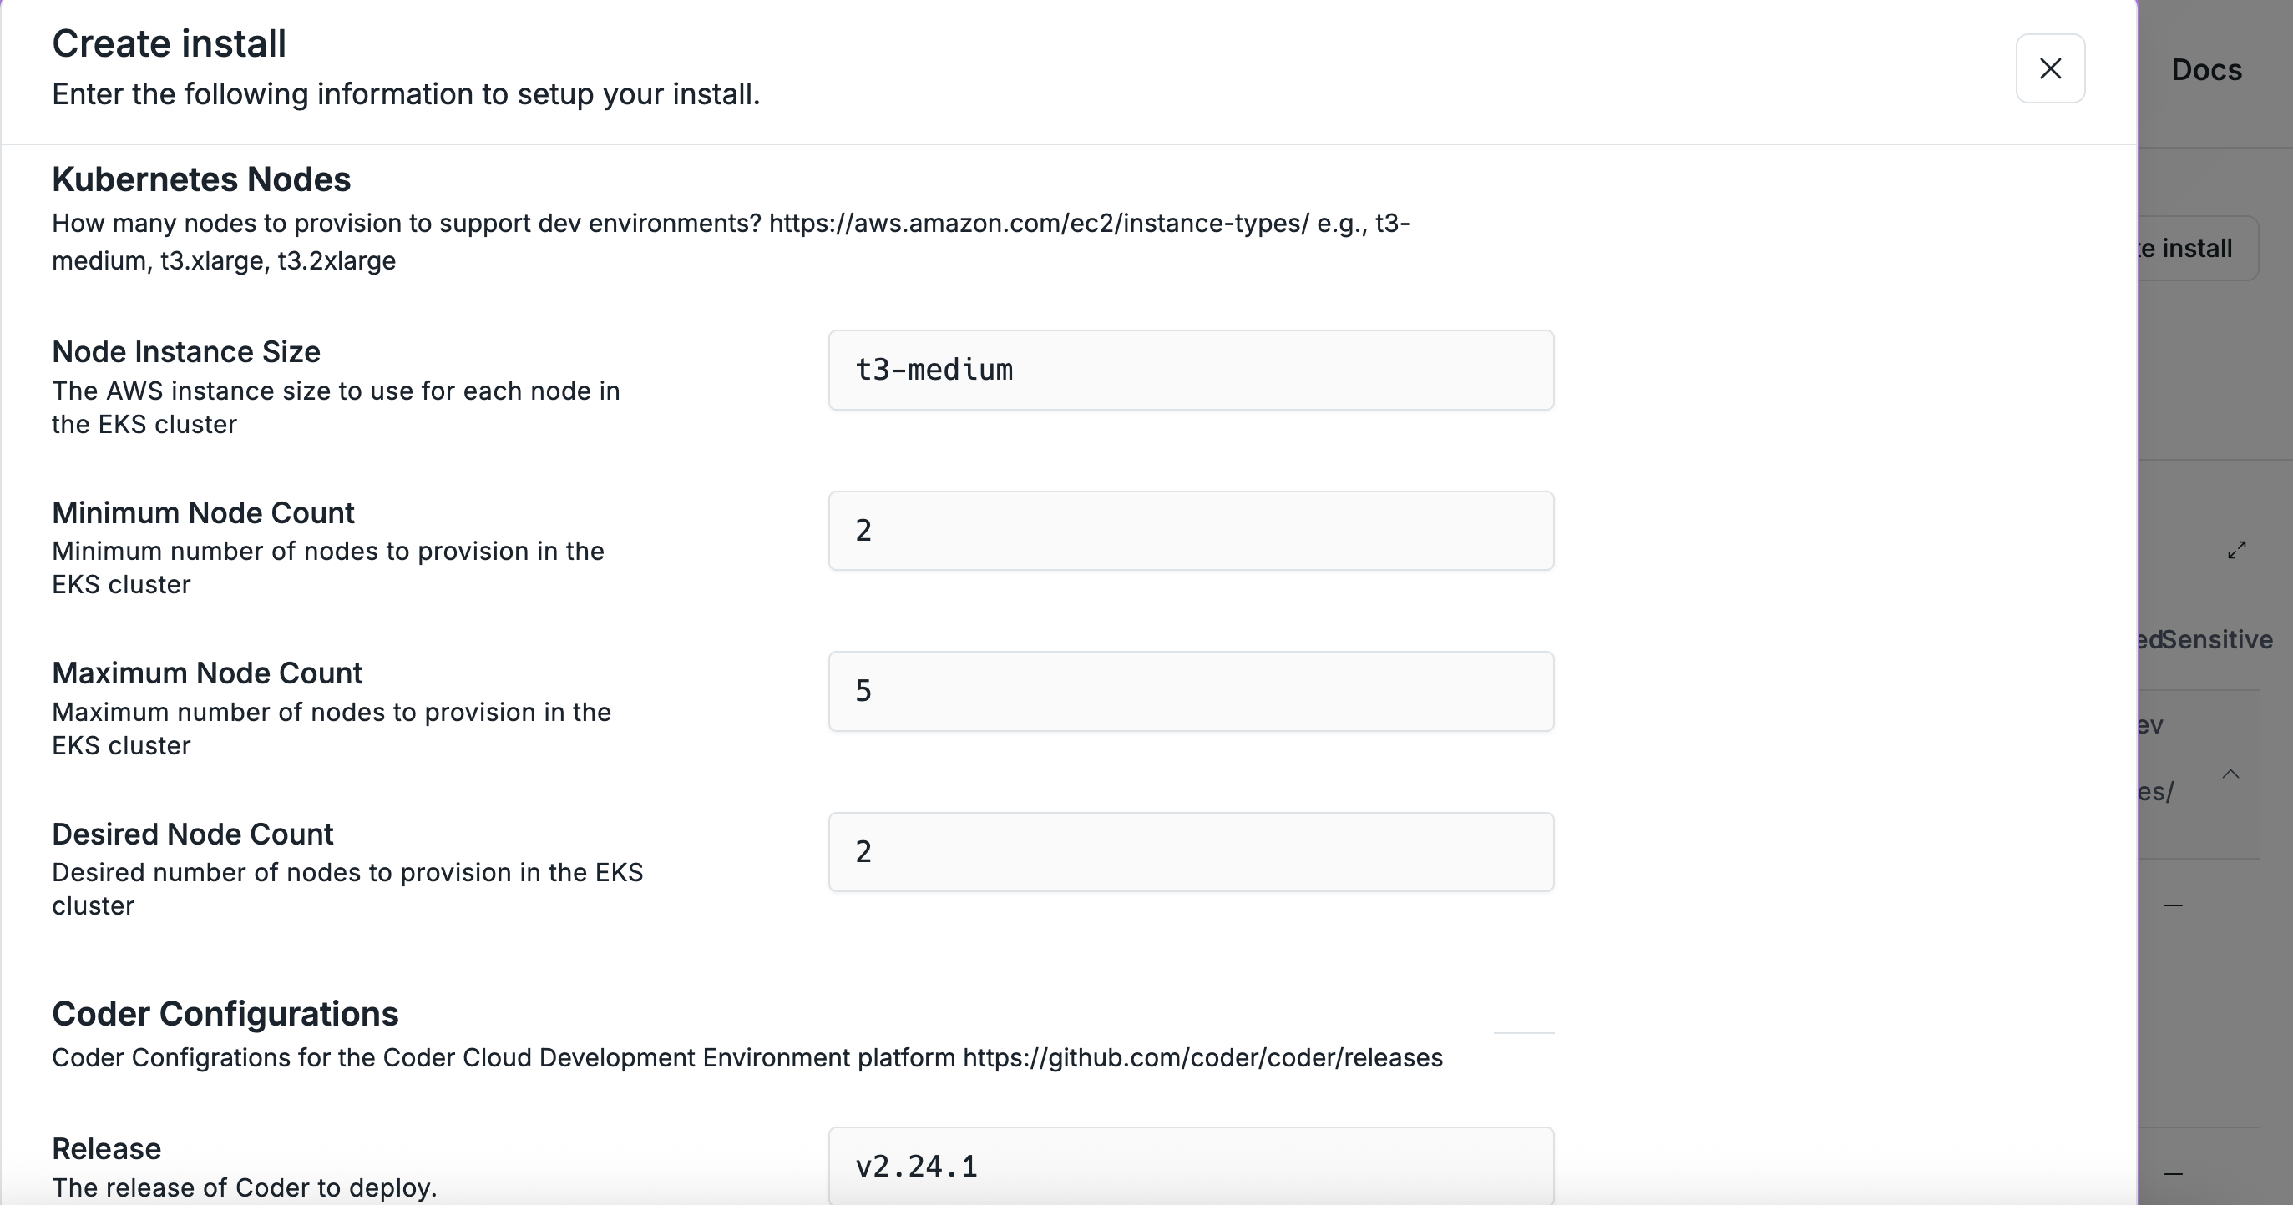Viewport: 2293px width, 1205px height.
Task: Collapse section with the up chevron
Action: [x=2230, y=774]
